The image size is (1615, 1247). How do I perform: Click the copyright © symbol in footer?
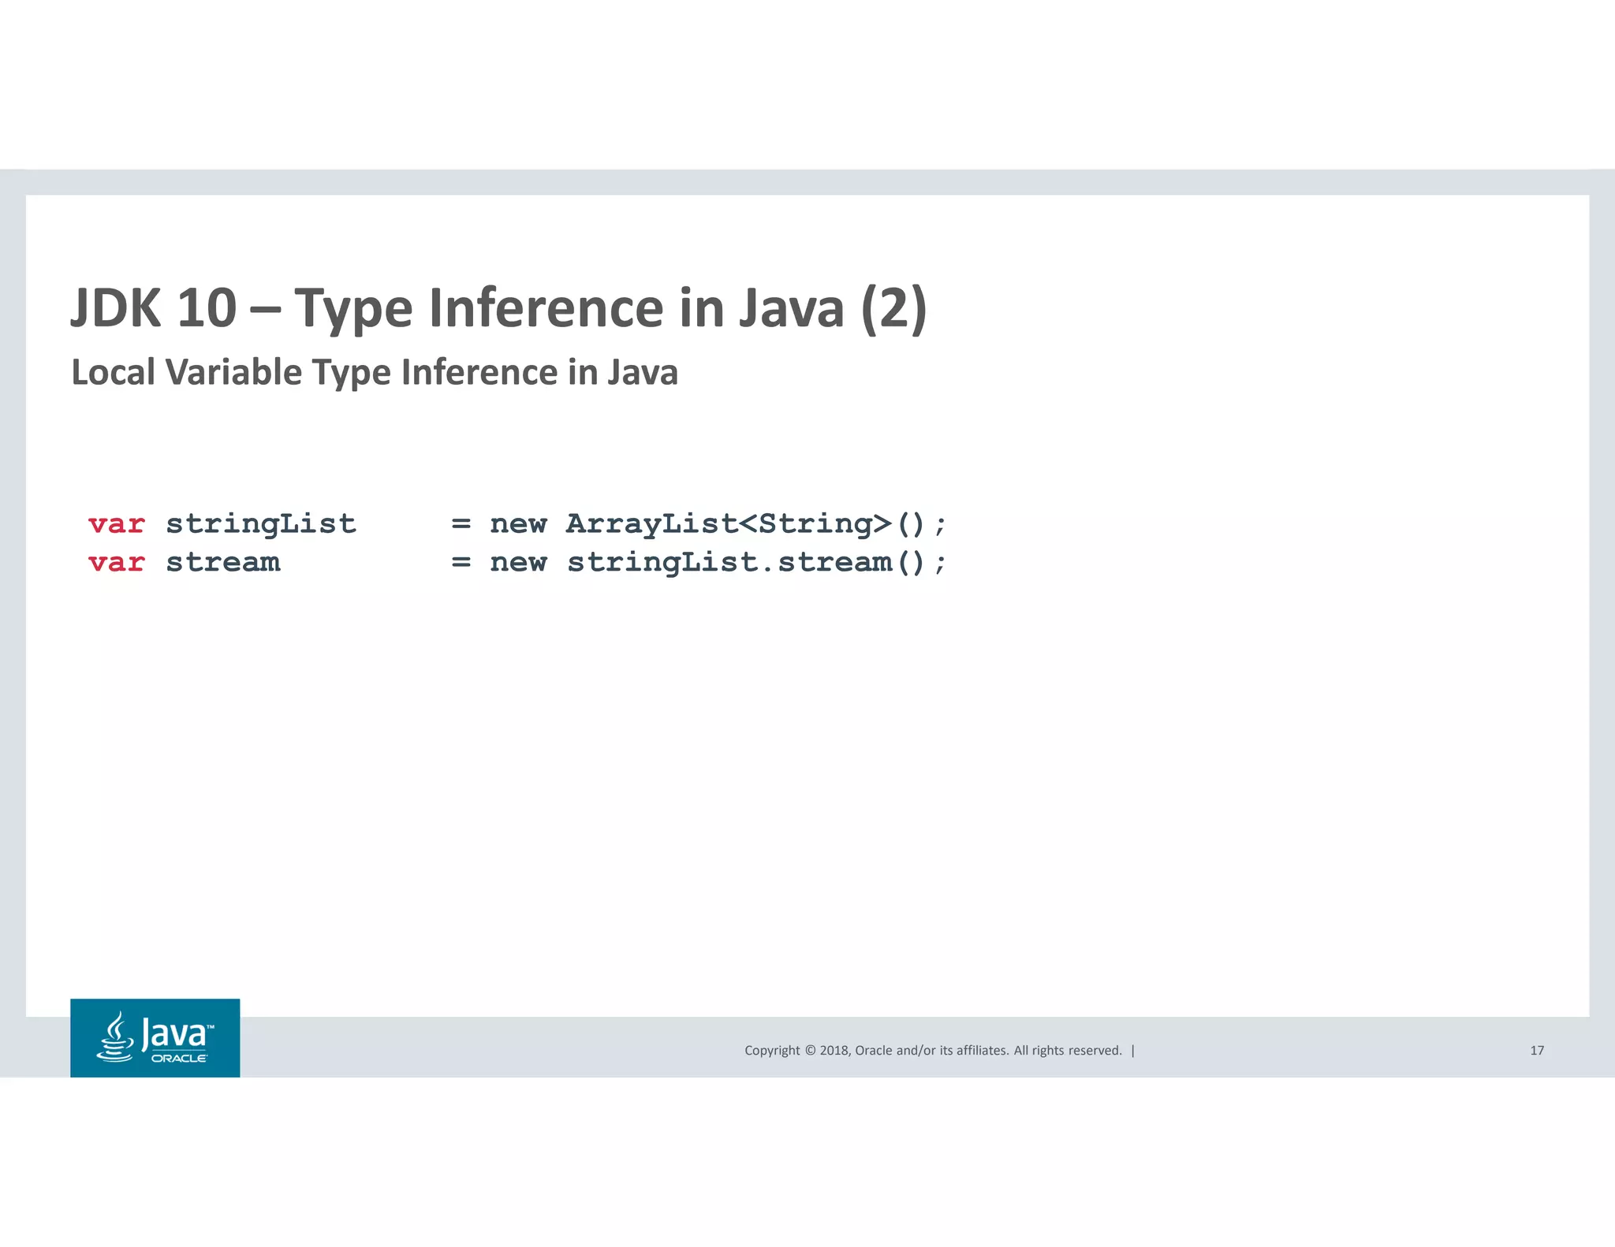[x=809, y=1050]
